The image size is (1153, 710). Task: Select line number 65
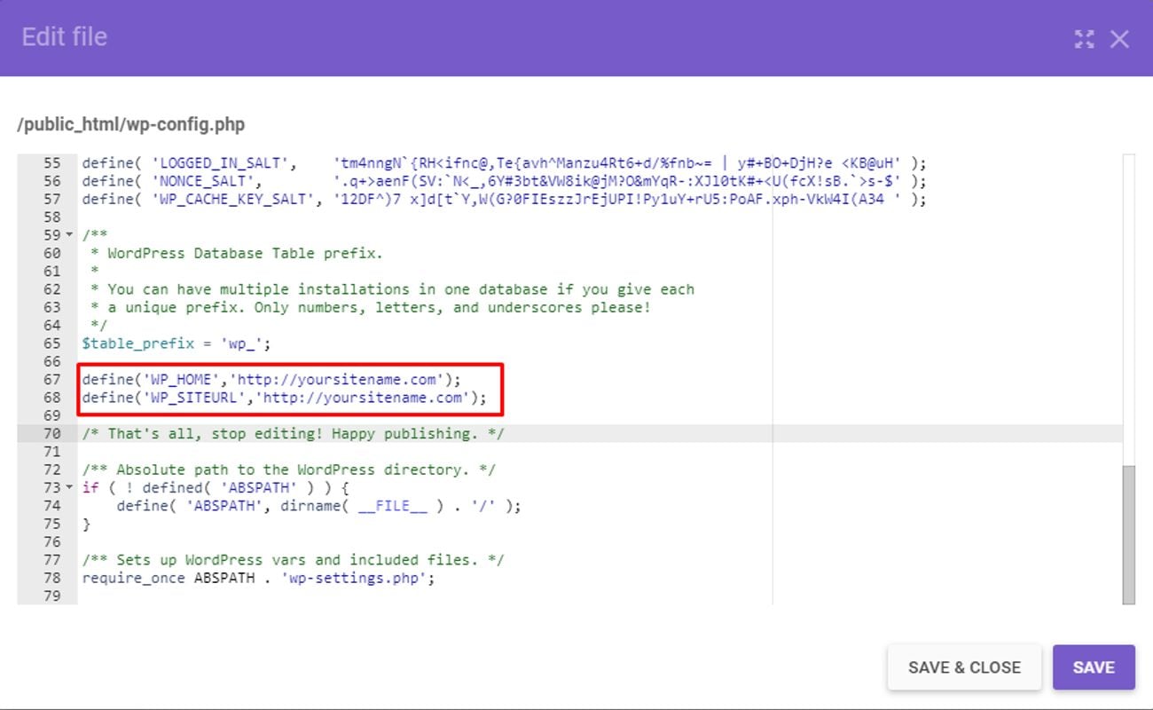pyautogui.click(x=51, y=343)
